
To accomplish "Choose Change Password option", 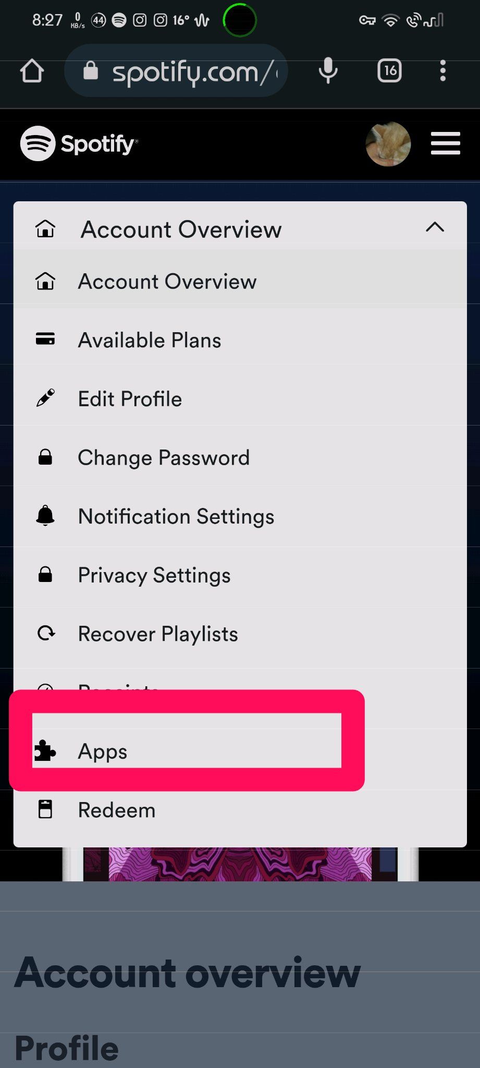I will click(240, 458).
